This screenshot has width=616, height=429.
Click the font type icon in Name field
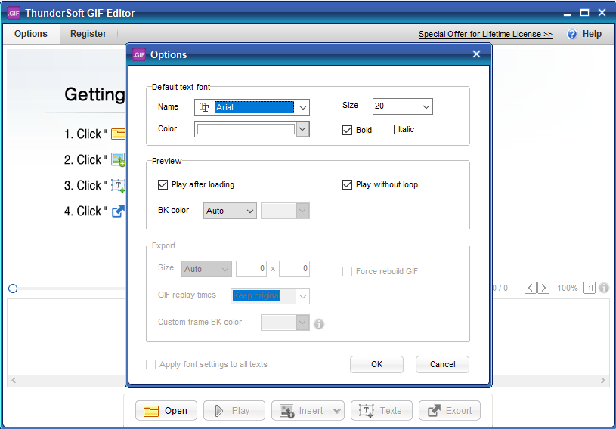(x=204, y=107)
